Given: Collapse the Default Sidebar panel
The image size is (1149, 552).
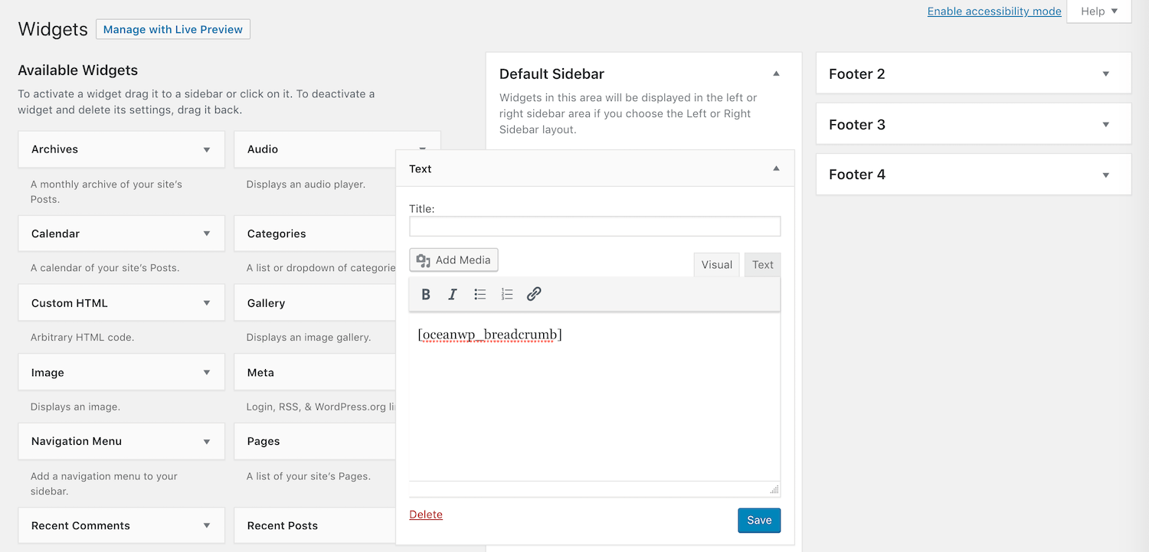Looking at the screenshot, I should coord(776,73).
